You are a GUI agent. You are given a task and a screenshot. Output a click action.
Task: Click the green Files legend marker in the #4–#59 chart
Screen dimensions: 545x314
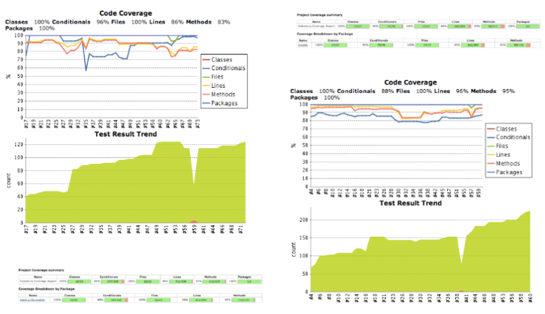pos(490,146)
